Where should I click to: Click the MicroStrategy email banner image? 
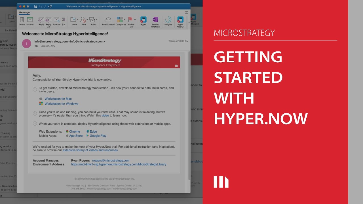pyautogui.click(x=104, y=62)
